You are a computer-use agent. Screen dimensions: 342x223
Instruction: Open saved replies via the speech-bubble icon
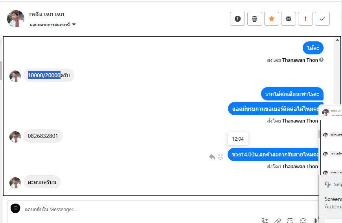290,221
